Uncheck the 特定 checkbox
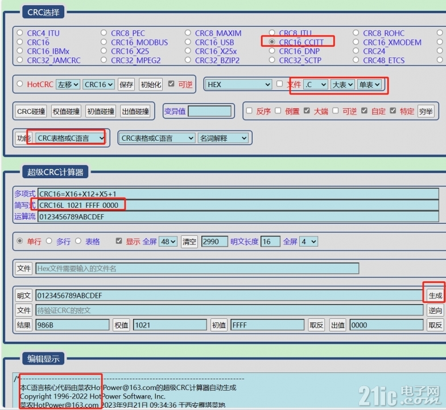The height and width of the screenshot is (410, 446). click(x=393, y=110)
